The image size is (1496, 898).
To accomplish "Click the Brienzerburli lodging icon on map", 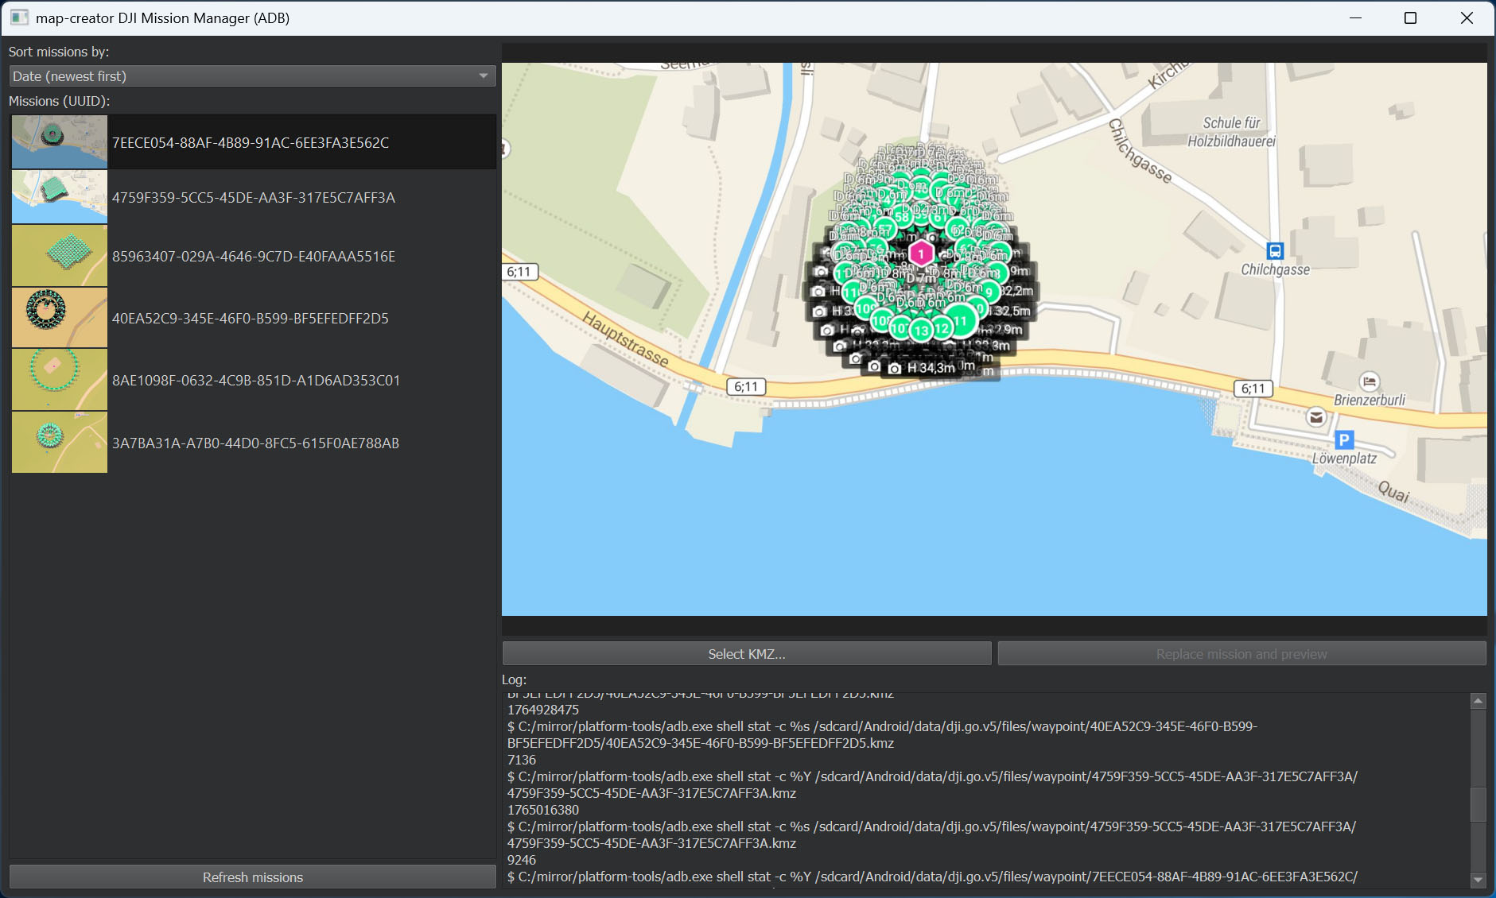I will point(1370,382).
